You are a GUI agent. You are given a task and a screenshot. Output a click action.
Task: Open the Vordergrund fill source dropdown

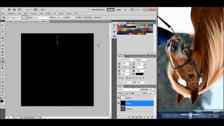point(15,17)
